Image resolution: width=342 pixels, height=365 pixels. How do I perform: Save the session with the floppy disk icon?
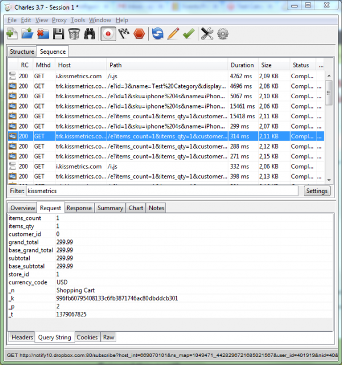tap(58, 34)
